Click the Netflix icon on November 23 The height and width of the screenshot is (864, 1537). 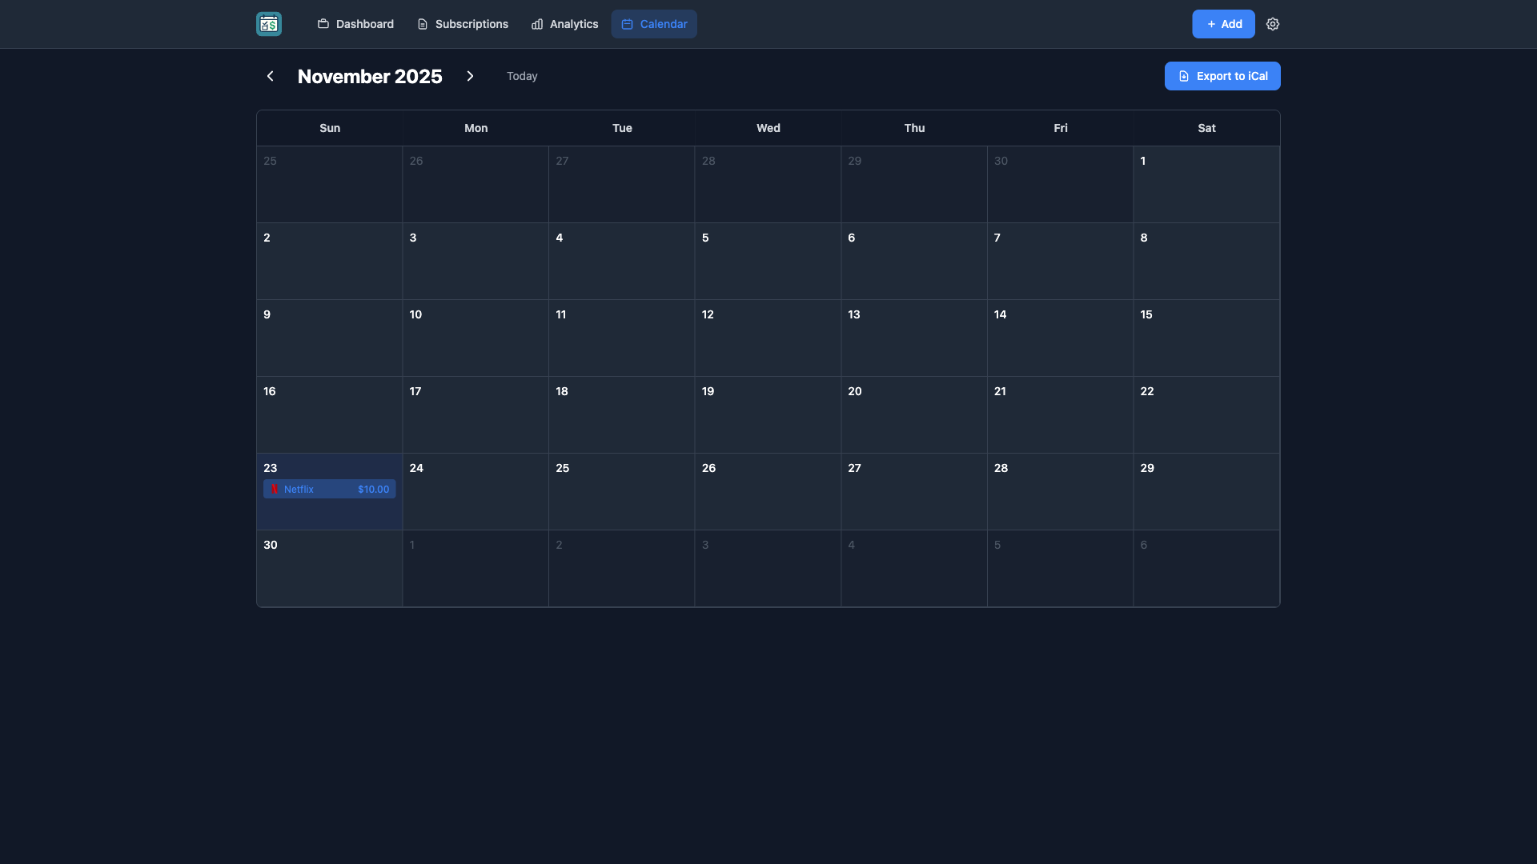(x=276, y=489)
